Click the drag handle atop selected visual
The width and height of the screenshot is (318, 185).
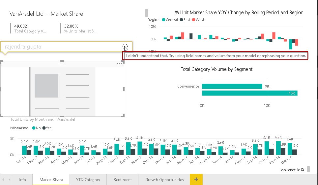tap(62, 63)
